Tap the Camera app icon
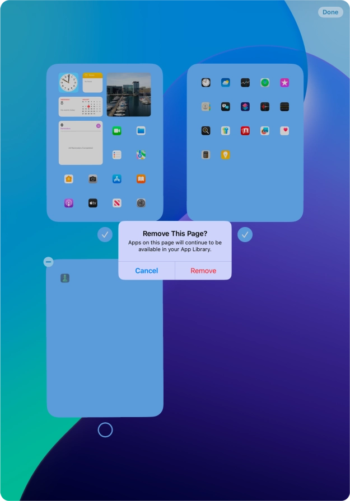Screen dimensions: 350x501 [x=92, y=179]
